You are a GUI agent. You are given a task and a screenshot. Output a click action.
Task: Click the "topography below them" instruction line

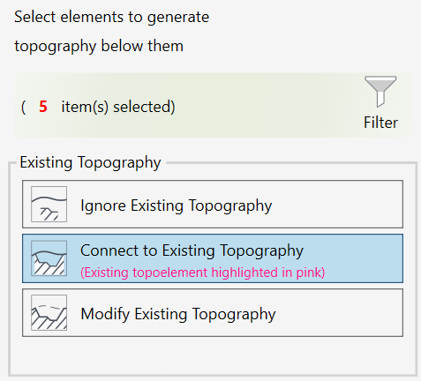pyautogui.click(x=99, y=47)
